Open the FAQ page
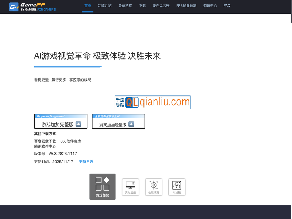The image size is (292, 219). 227,6
